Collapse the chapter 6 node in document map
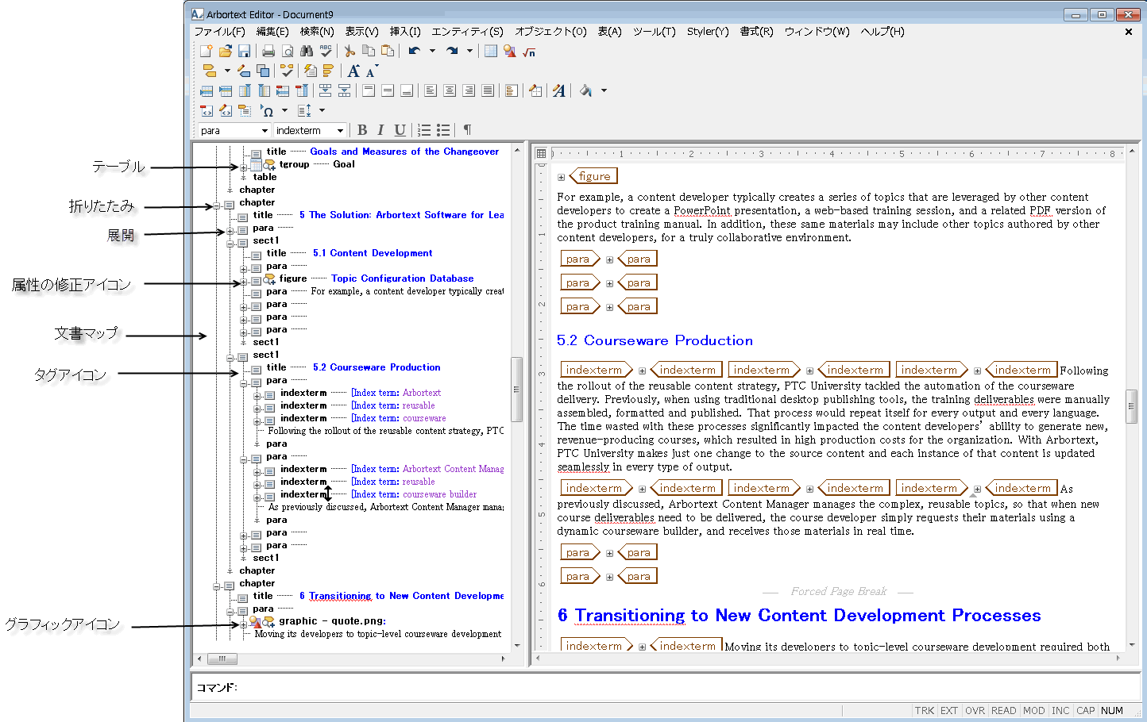1147x722 pixels. pyautogui.click(x=217, y=586)
